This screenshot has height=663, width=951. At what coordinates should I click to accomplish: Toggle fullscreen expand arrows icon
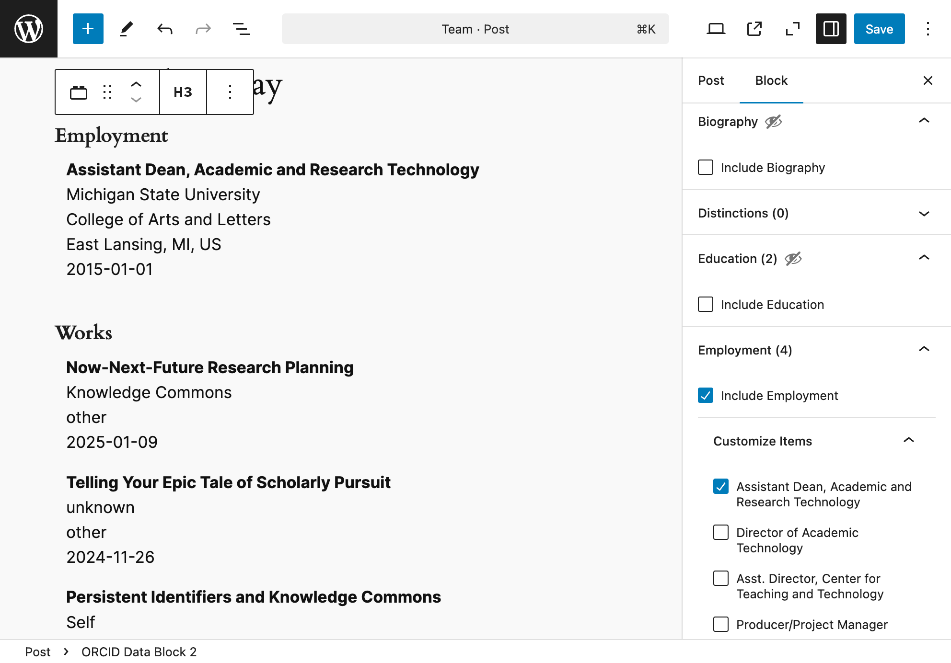[x=793, y=29]
